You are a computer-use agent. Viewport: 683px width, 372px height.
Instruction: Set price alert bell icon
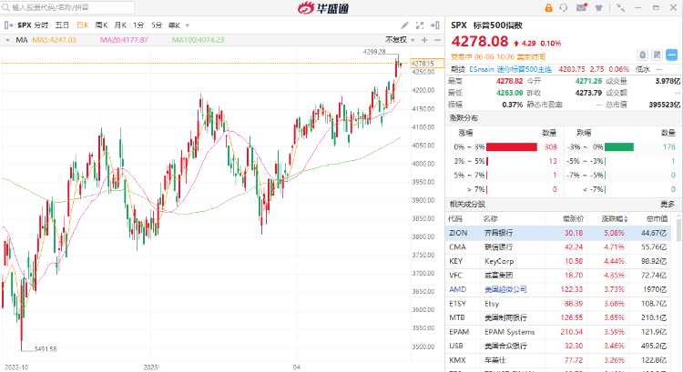(x=643, y=55)
